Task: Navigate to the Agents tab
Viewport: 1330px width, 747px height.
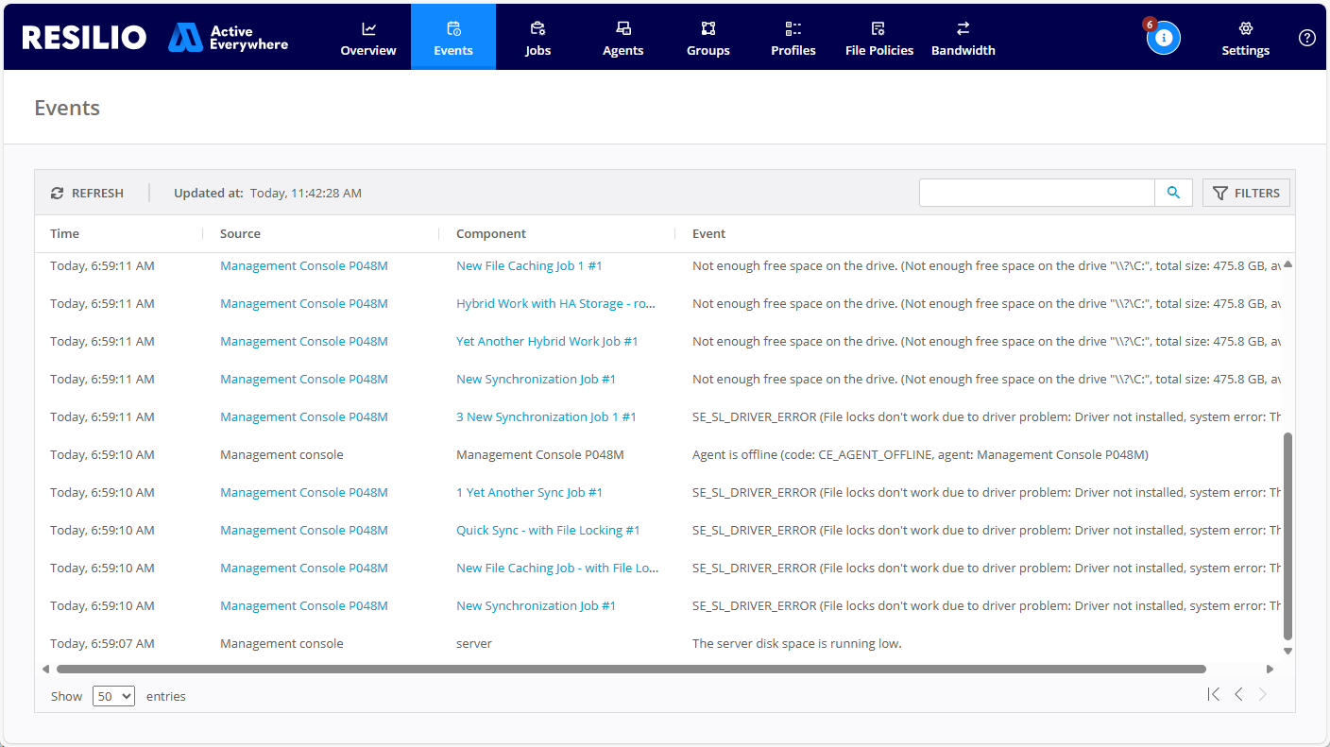Action: point(622,39)
